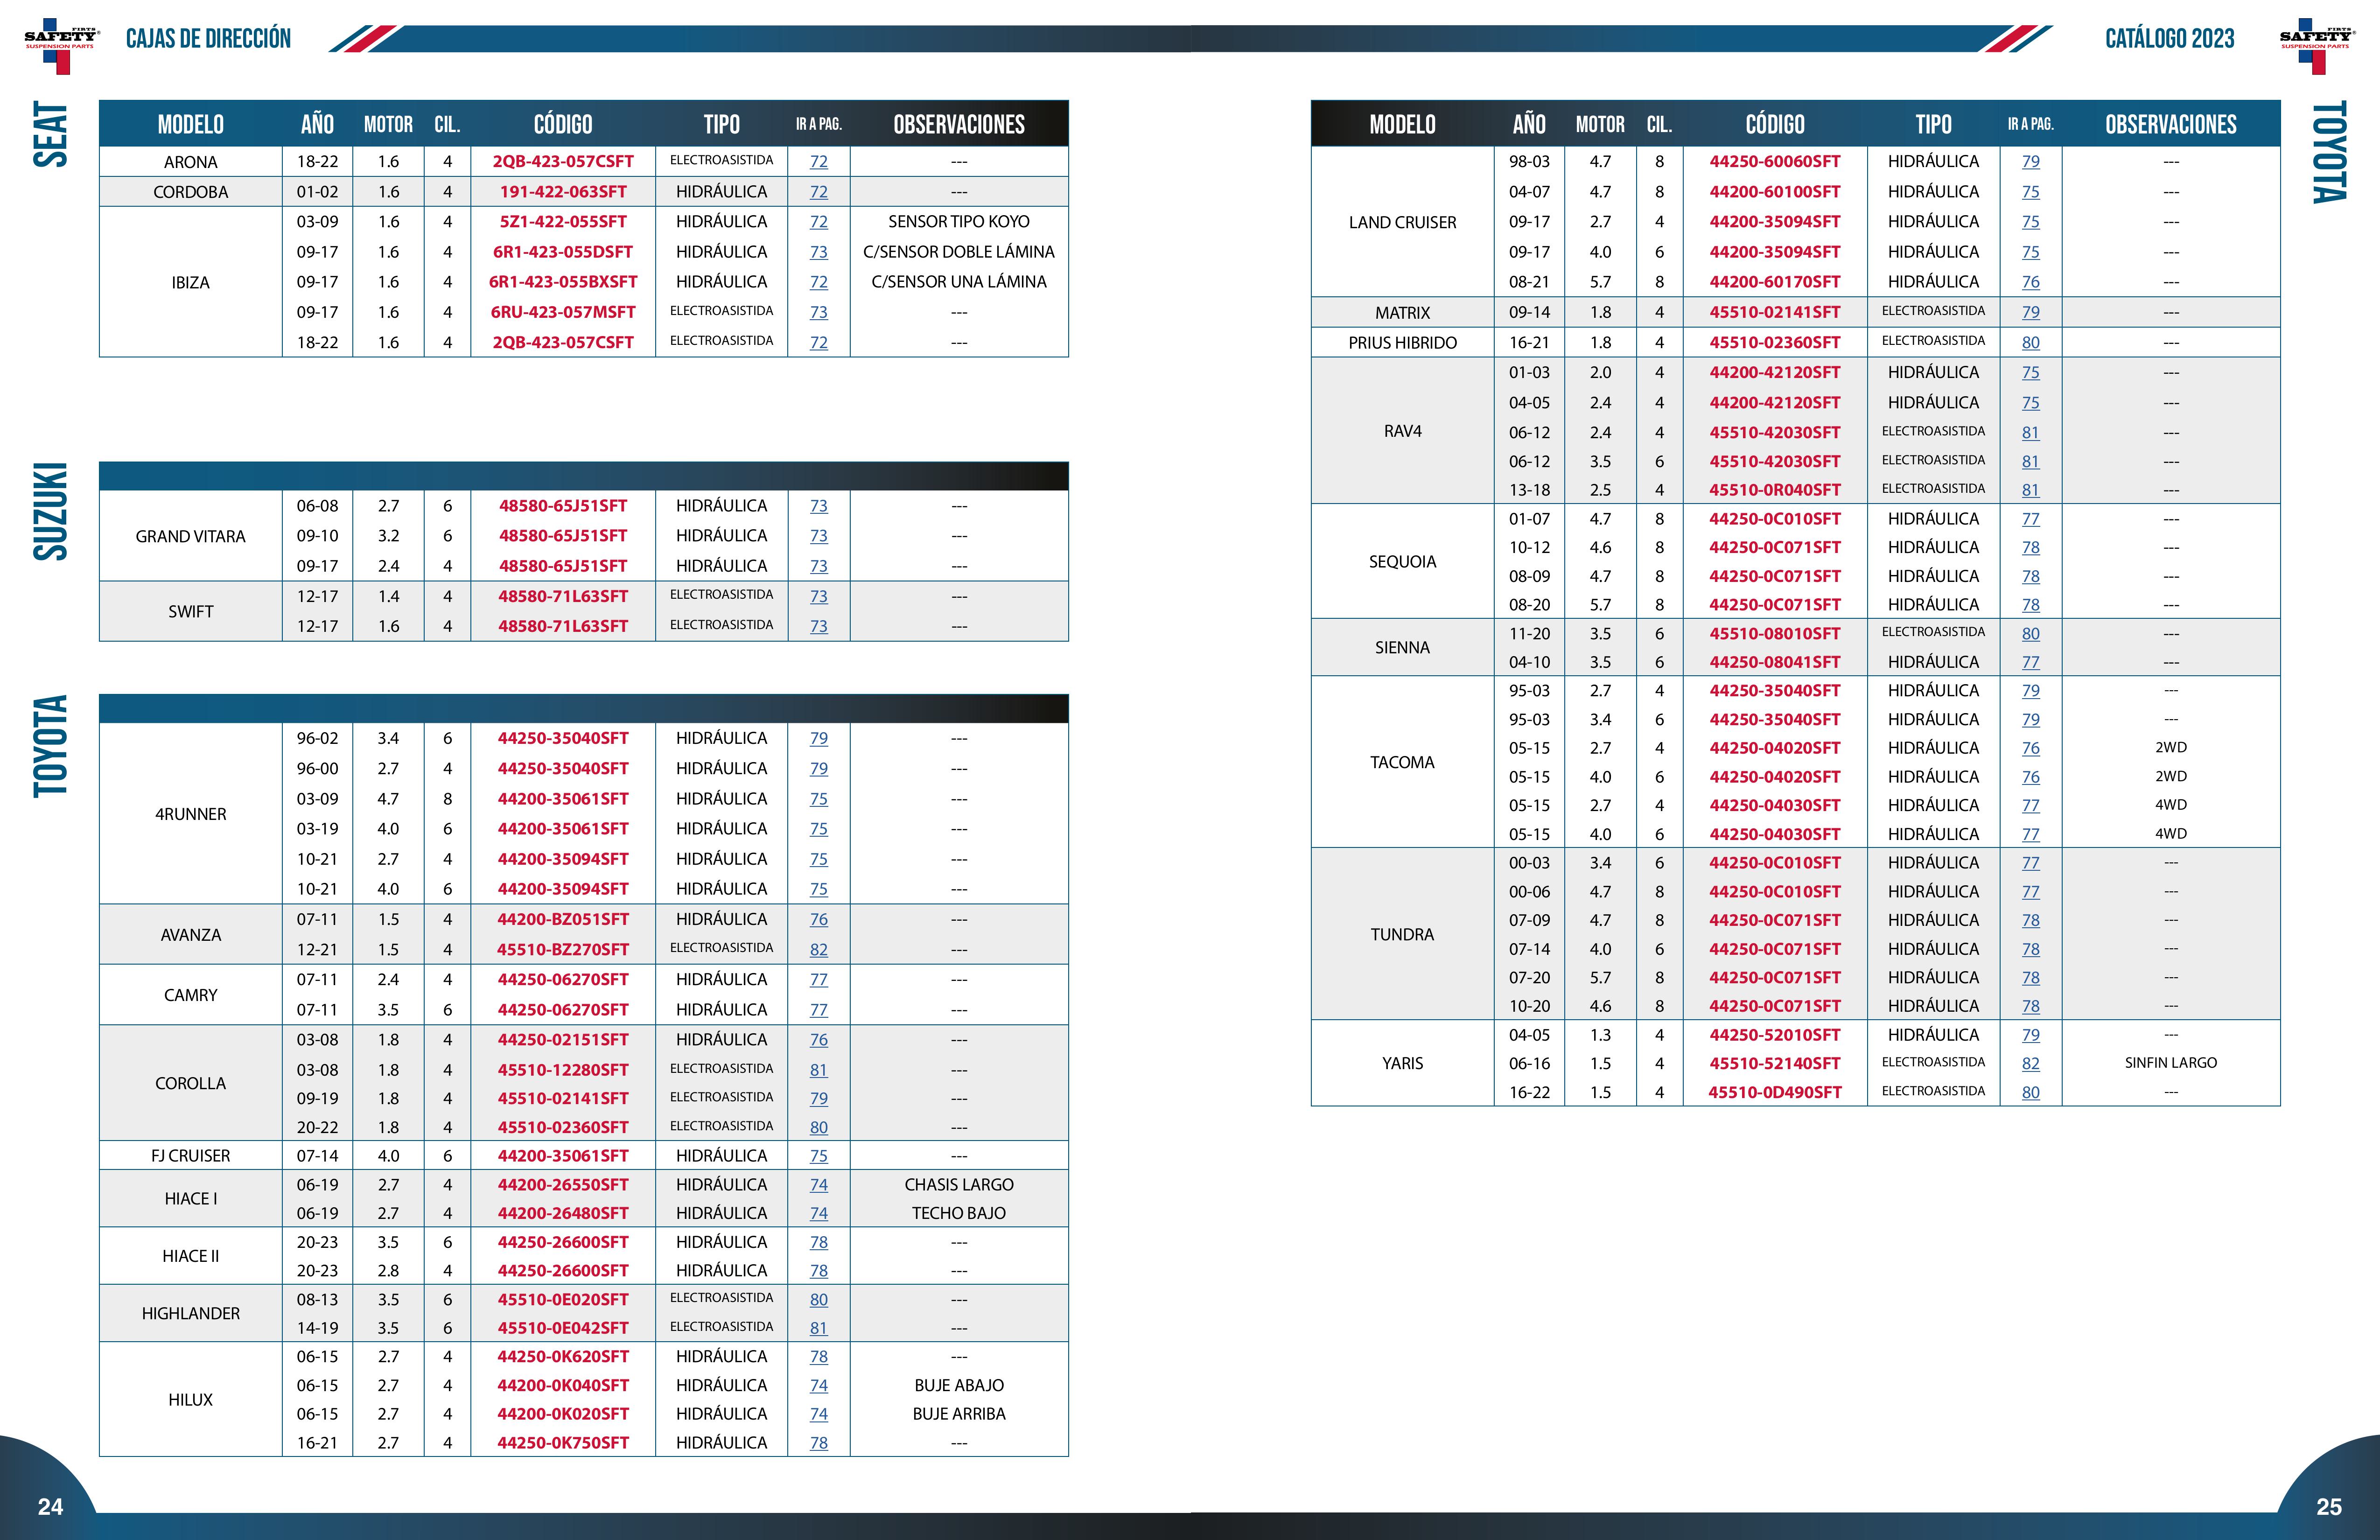Select the BUJE ABAJO observation
The height and width of the screenshot is (1540, 2380).
point(959,1385)
